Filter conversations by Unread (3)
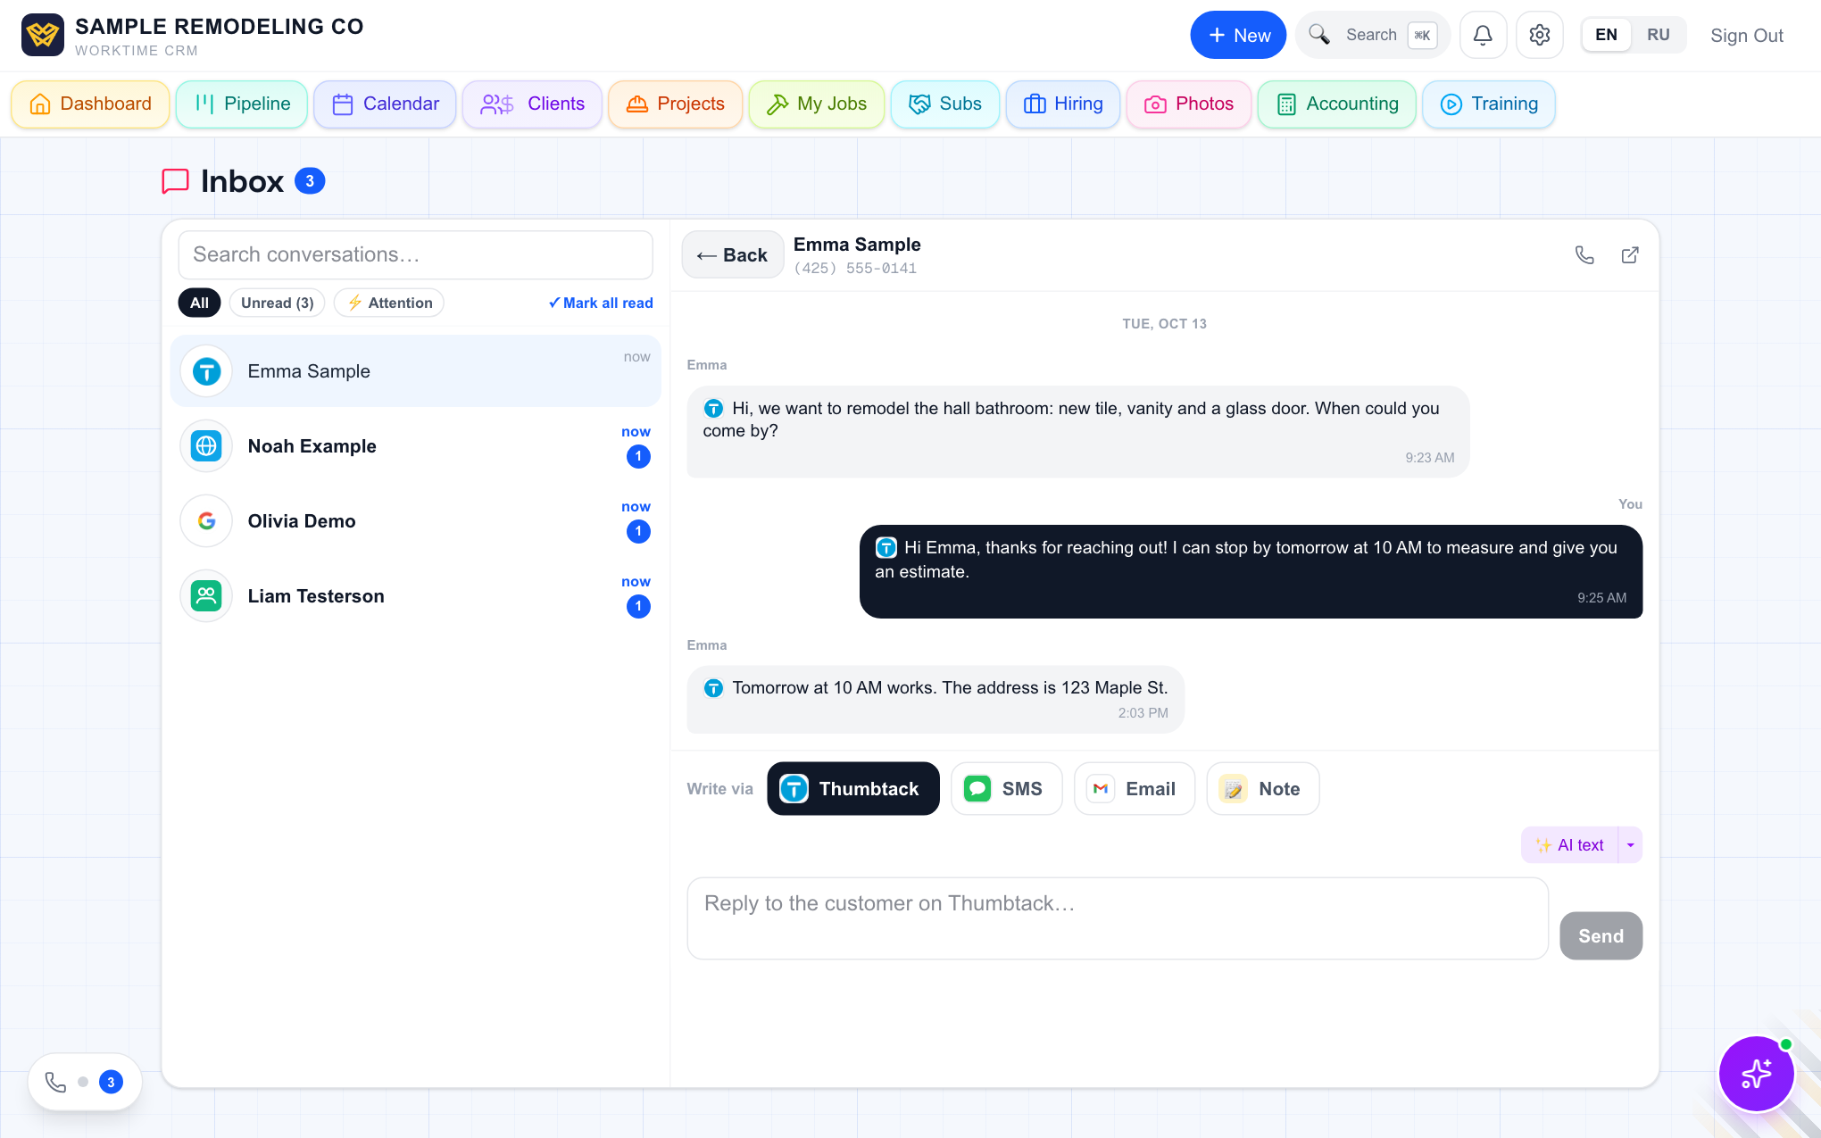This screenshot has width=1821, height=1138. pyautogui.click(x=277, y=303)
